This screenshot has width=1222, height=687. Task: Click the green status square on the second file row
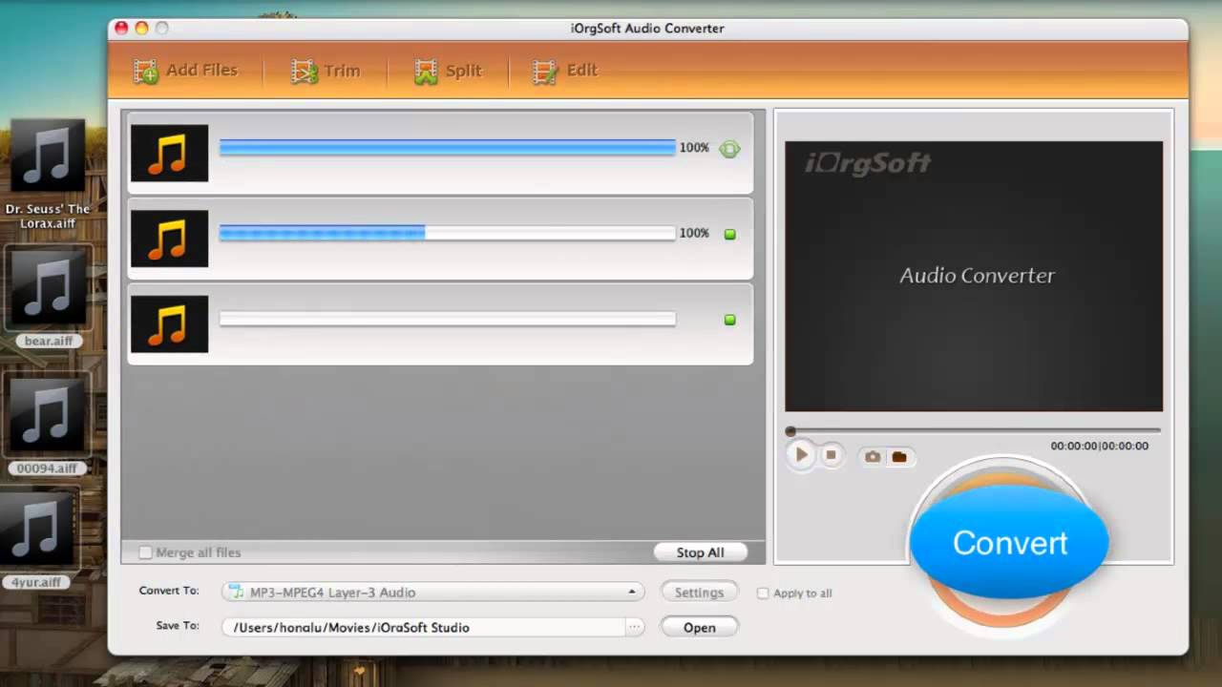coord(730,234)
